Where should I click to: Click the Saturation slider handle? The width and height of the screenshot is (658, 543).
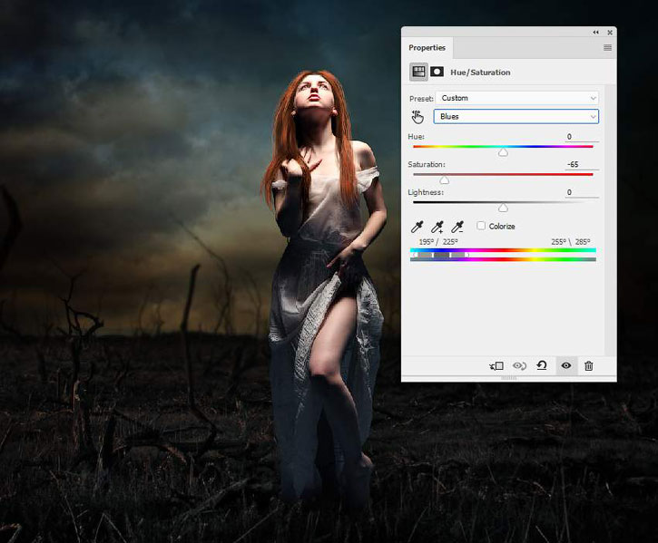(x=444, y=180)
